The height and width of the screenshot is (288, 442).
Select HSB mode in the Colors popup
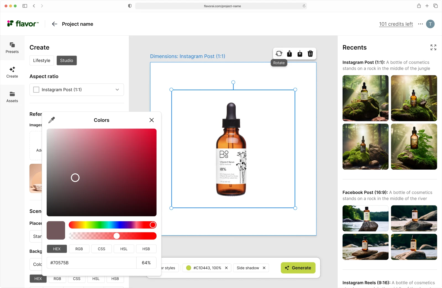pyautogui.click(x=146, y=249)
